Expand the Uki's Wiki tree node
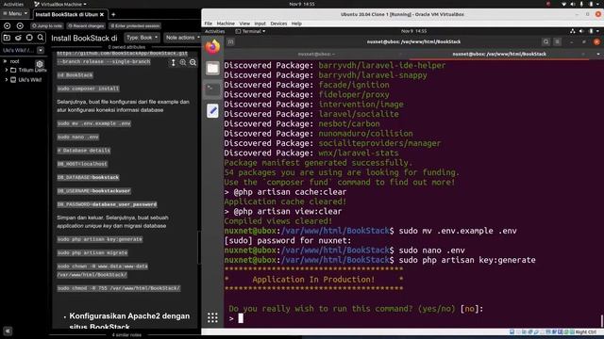This screenshot has height=339, width=604. click(7, 79)
